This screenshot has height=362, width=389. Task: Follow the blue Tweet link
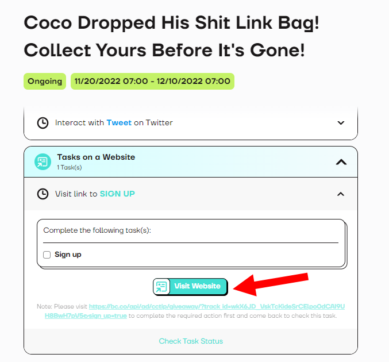119,122
